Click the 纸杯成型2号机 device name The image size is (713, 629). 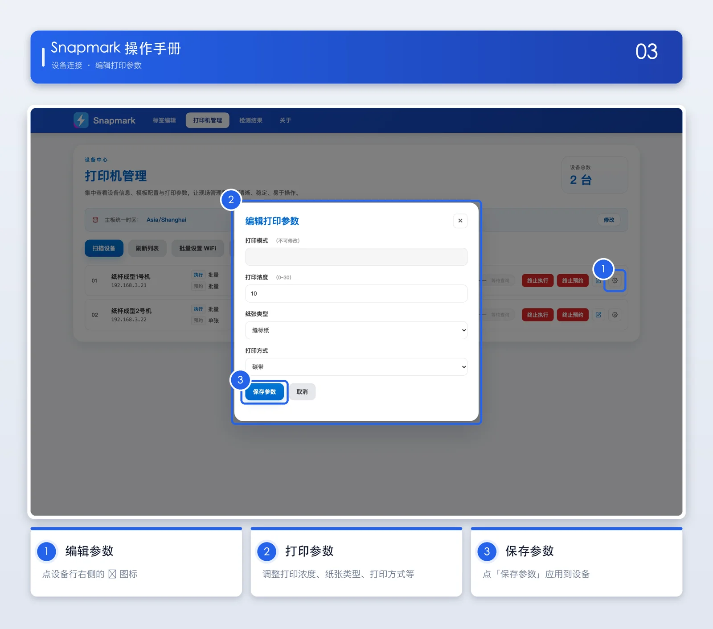tap(131, 311)
